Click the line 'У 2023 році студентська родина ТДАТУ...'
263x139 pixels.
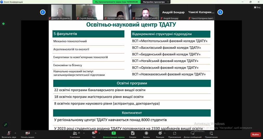(x=128, y=128)
